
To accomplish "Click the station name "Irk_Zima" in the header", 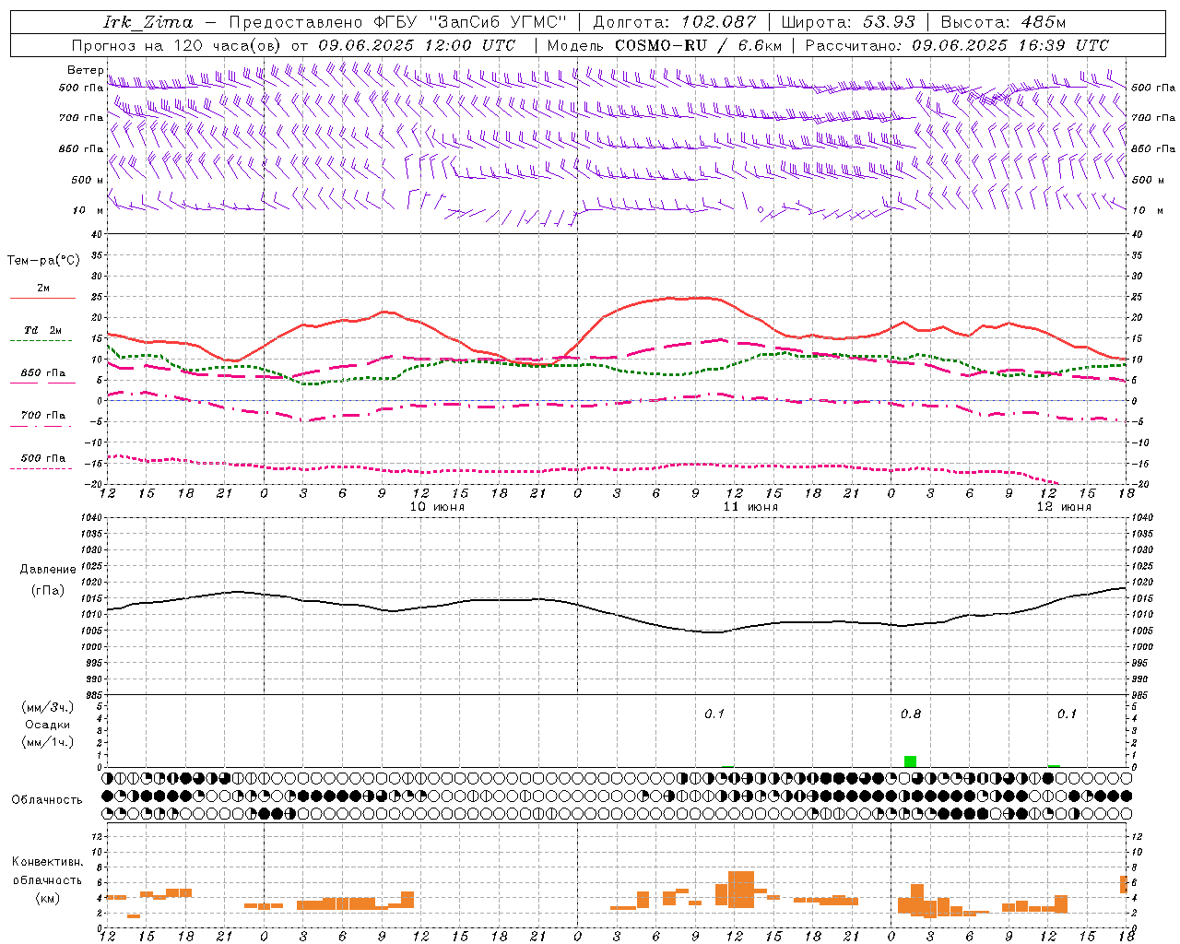I will pyautogui.click(x=148, y=22).
